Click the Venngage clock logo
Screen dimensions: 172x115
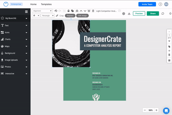(6, 4)
